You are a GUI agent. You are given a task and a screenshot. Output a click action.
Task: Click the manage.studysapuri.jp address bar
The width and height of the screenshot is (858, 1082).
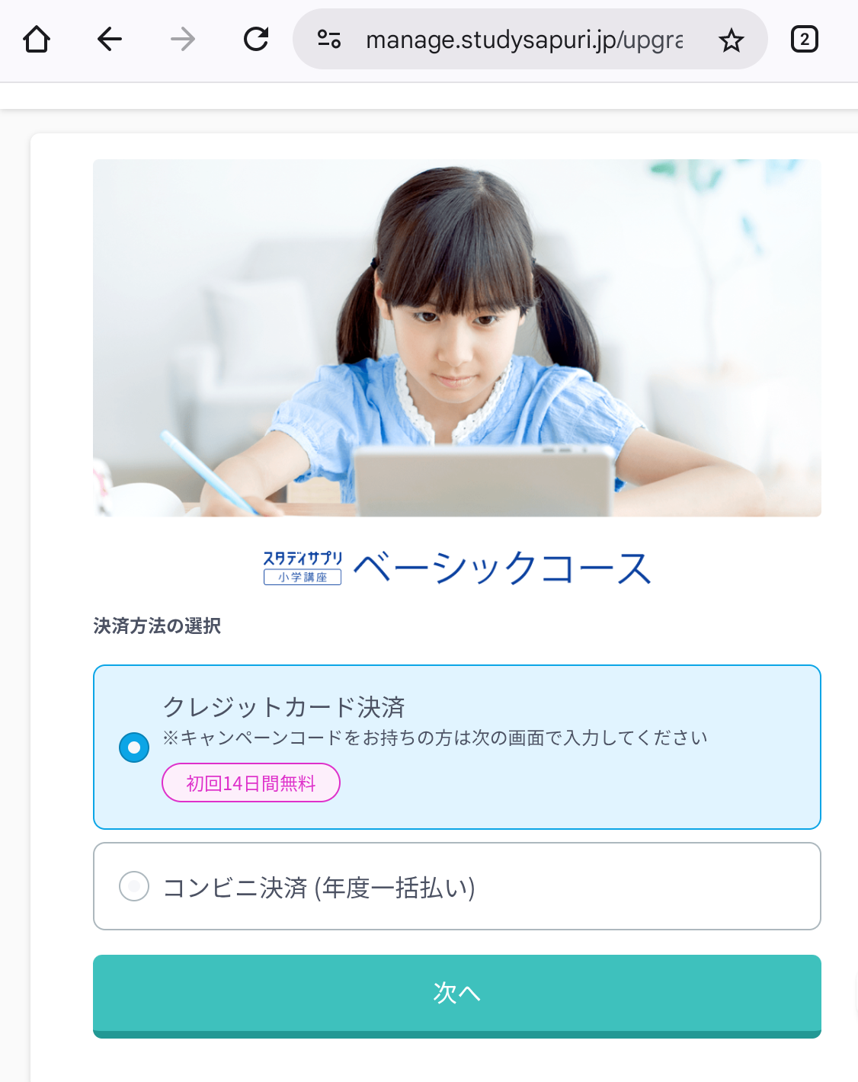[x=524, y=40]
